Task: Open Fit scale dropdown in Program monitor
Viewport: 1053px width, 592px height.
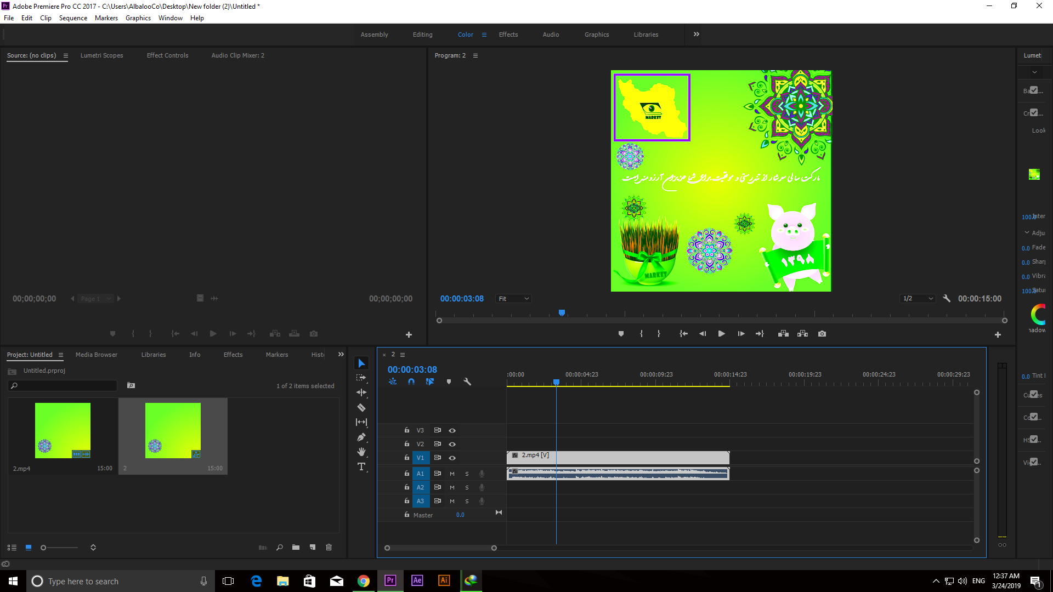Action: [x=513, y=299]
